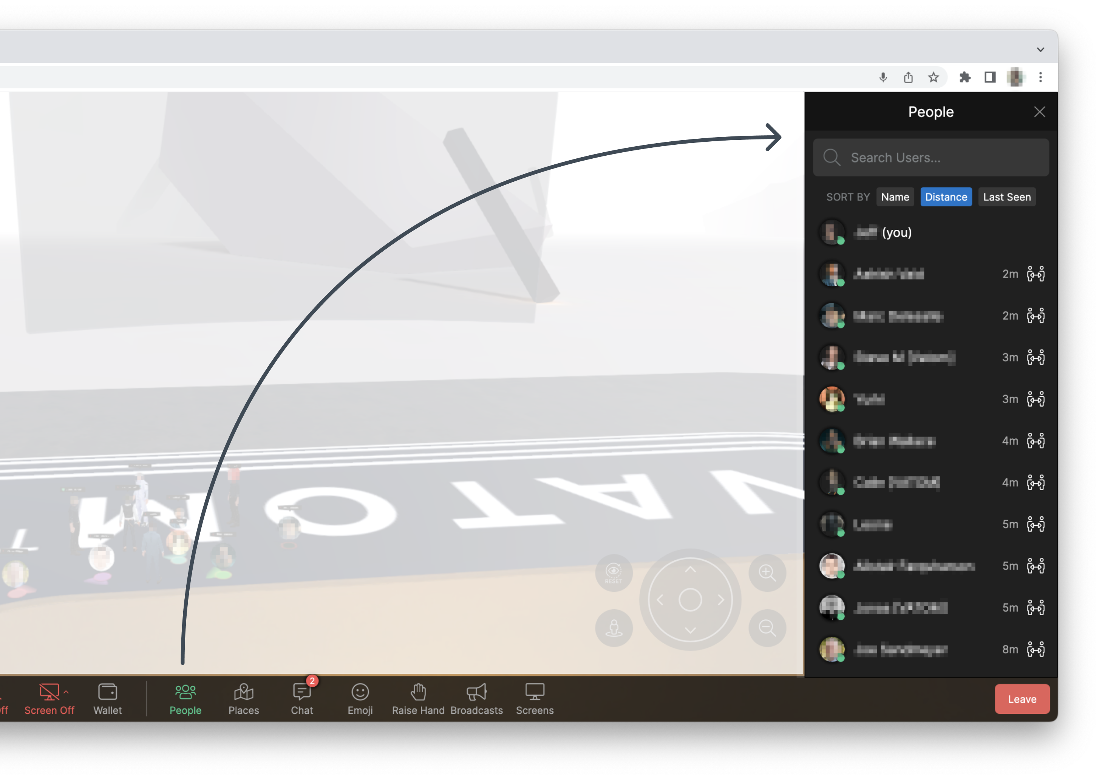
Task: Click the magnifier icon in Search Users
Action: [831, 158]
